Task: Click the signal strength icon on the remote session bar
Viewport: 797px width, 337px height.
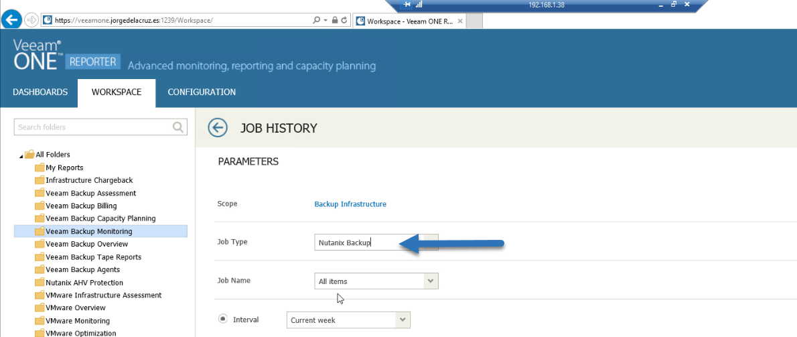Action: click(419, 5)
